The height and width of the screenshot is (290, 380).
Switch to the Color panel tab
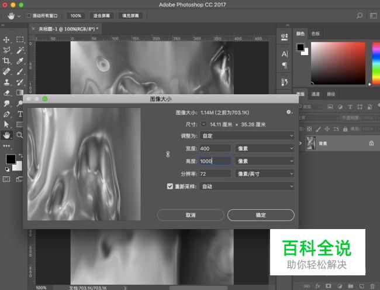pos(300,33)
